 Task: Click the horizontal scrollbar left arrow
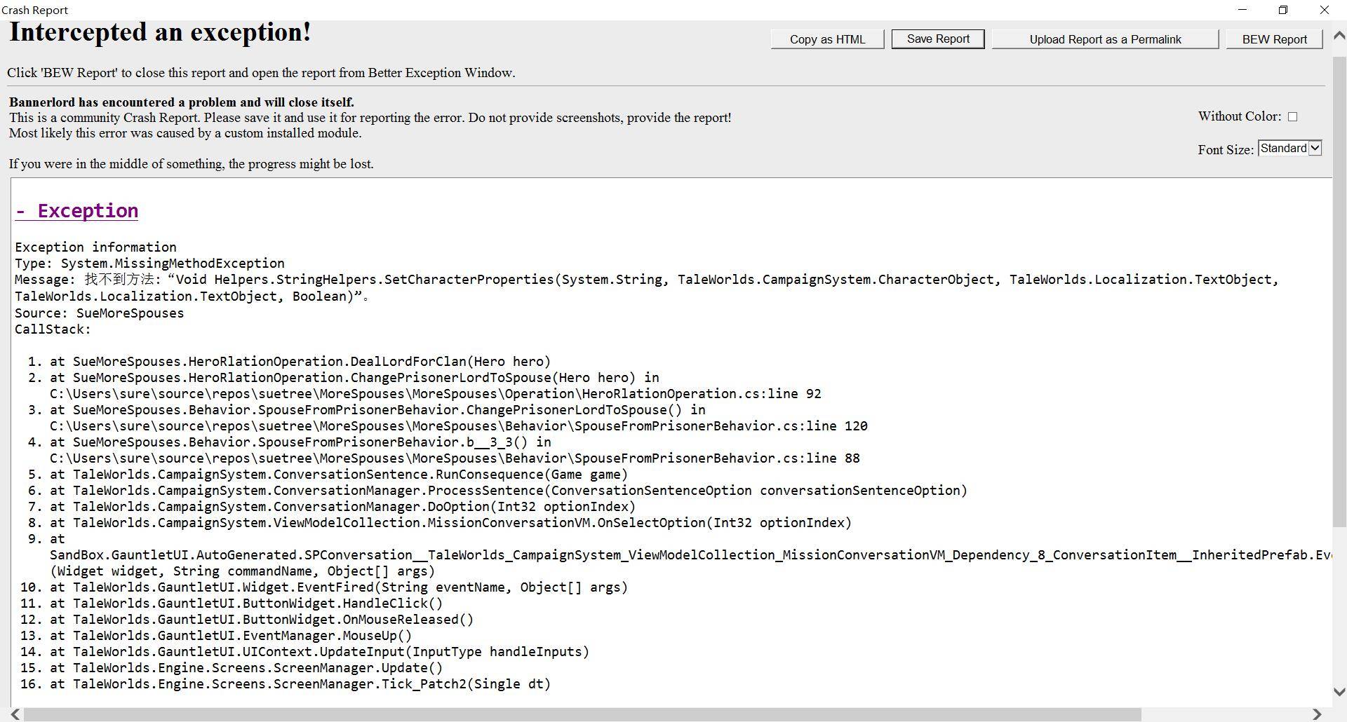(15, 714)
